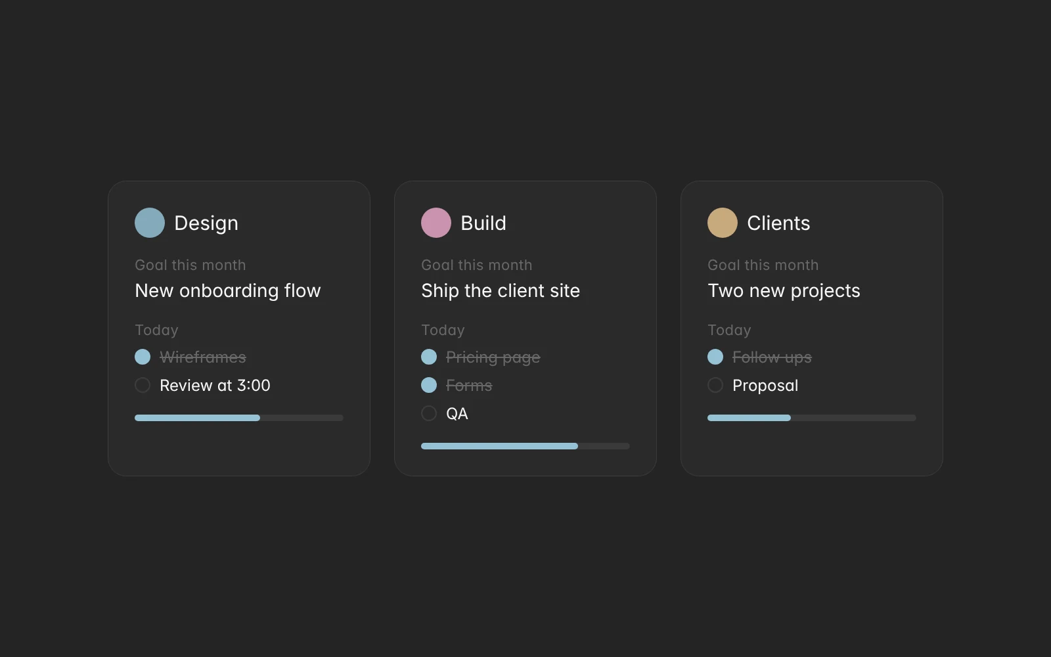Click the 'Review at 3:00' task label

click(215, 386)
